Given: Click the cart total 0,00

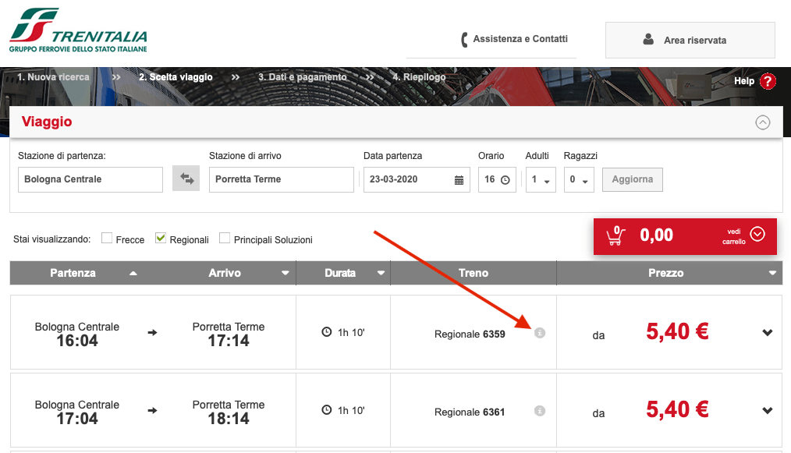Looking at the screenshot, I should point(656,235).
